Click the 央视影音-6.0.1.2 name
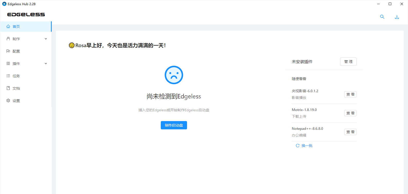The height and width of the screenshot is (194, 408). [305, 91]
